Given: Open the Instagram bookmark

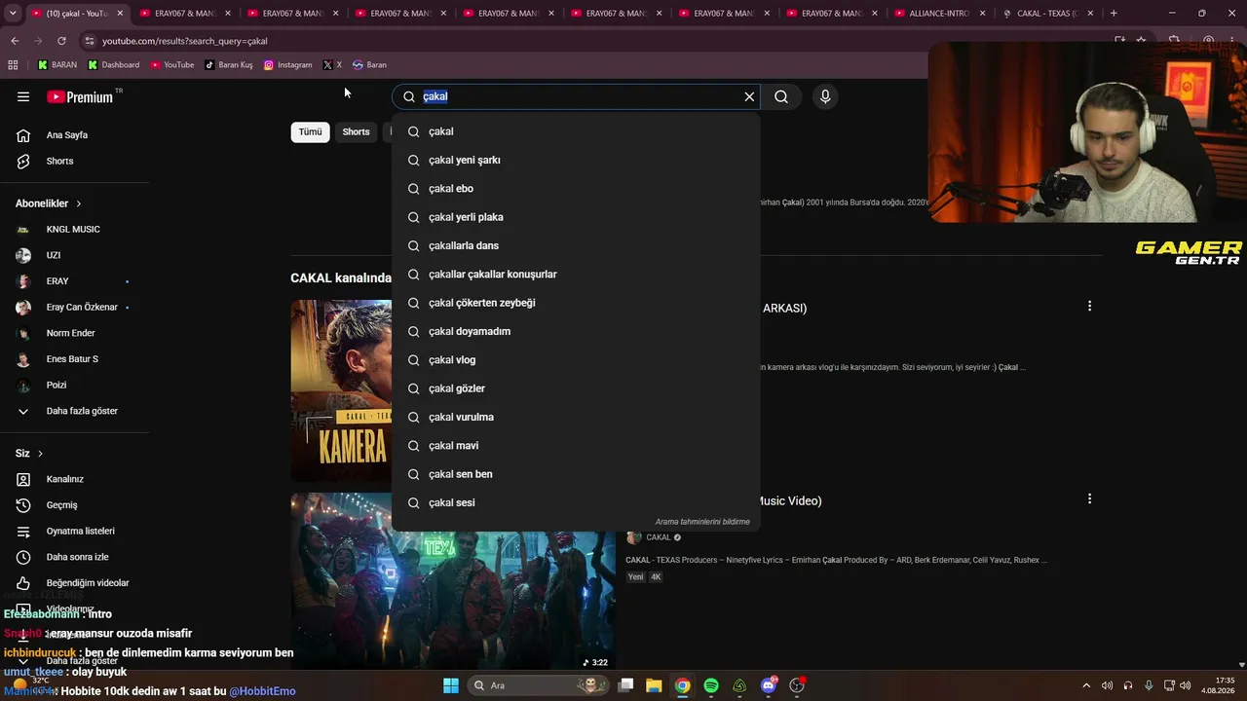Looking at the screenshot, I should coord(288,65).
